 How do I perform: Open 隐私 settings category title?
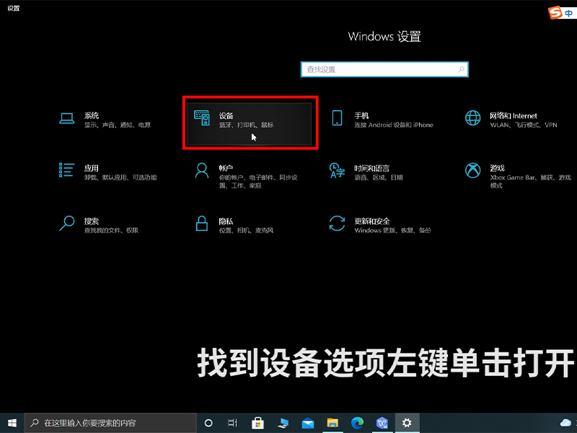click(226, 221)
